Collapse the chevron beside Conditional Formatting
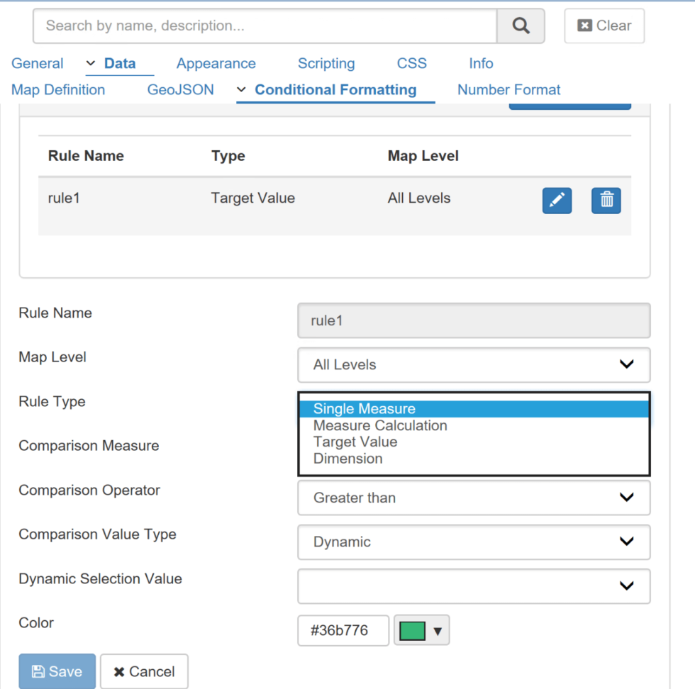The image size is (695, 689). [241, 90]
